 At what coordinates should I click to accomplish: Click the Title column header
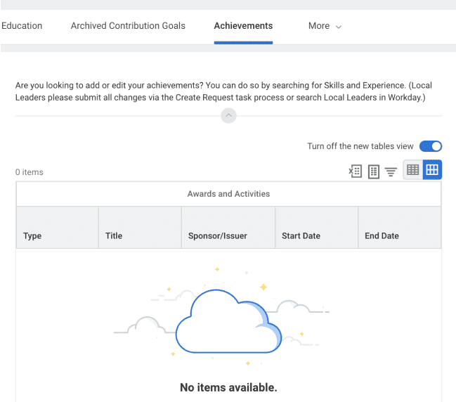pyautogui.click(x=114, y=236)
